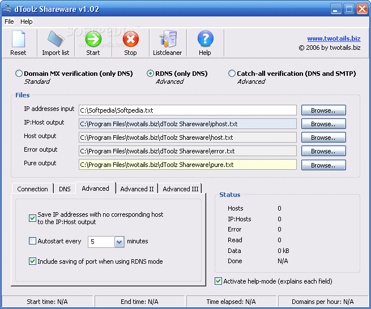Switch to the Connection tab
The image size is (371, 309).
(x=32, y=189)
